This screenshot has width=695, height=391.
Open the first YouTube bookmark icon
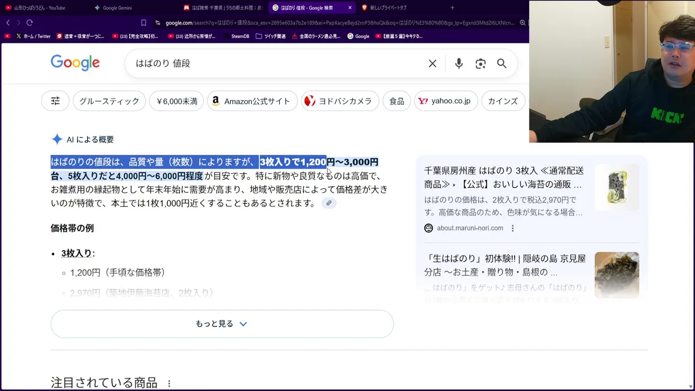8,36
